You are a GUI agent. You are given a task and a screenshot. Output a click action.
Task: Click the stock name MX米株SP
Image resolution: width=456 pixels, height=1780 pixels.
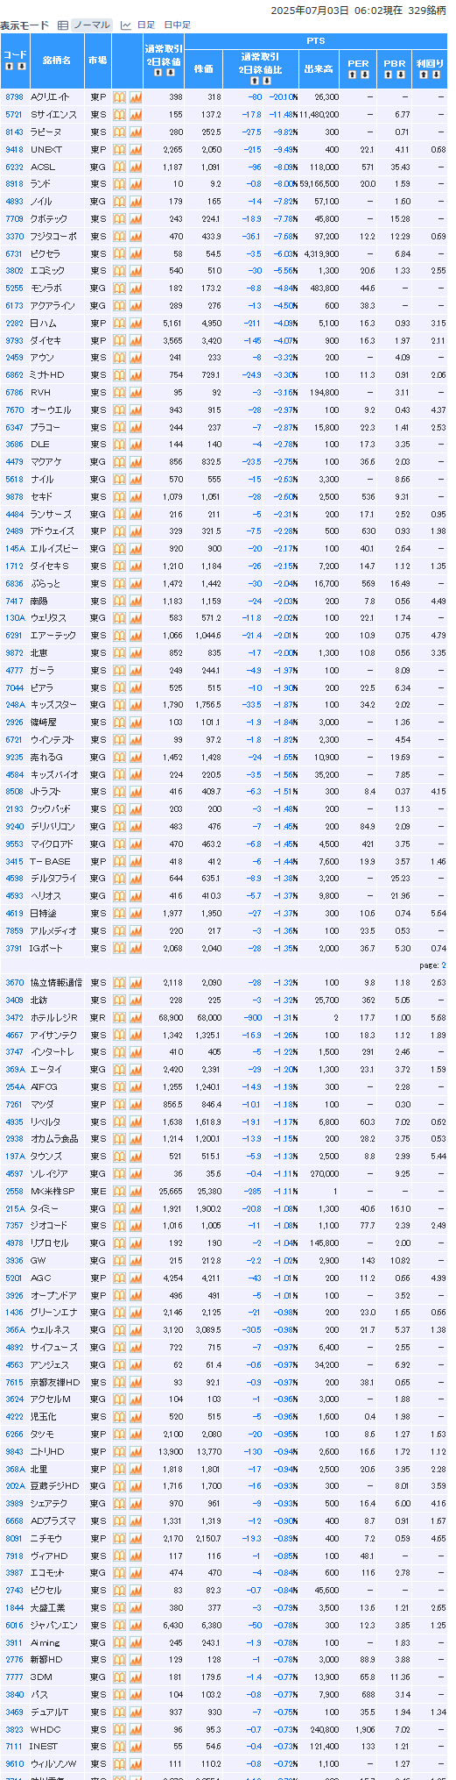pyautogui.click(x=53, y=1192)
